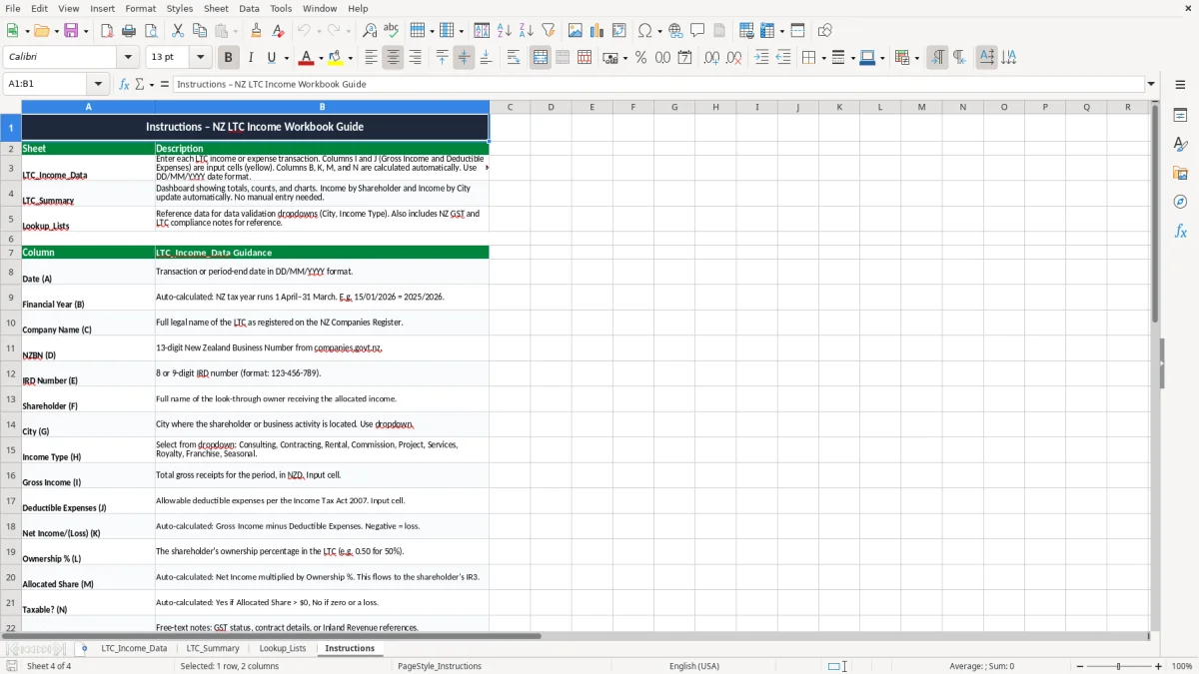Apply red font color swatch

click(x=308, y=58)
